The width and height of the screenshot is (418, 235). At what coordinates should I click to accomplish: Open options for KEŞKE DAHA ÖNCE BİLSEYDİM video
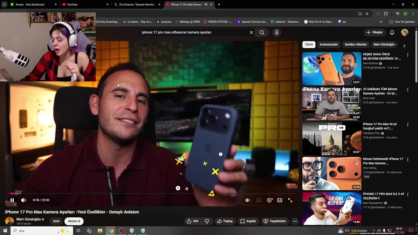[x=408, y=55]
